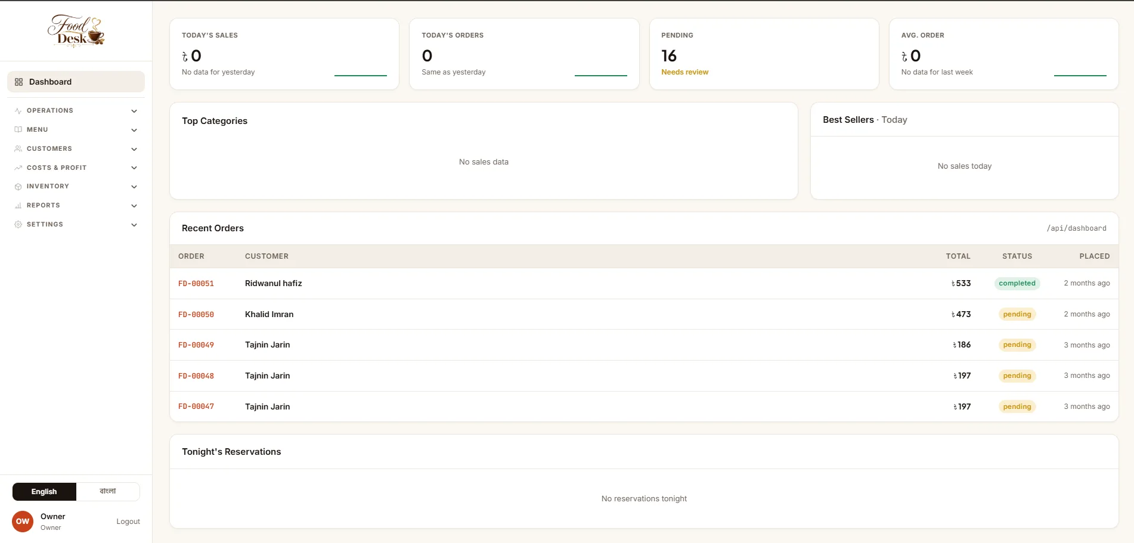Click the Status column header
The image size is (1134, 543).
[x=1017, y=256]
